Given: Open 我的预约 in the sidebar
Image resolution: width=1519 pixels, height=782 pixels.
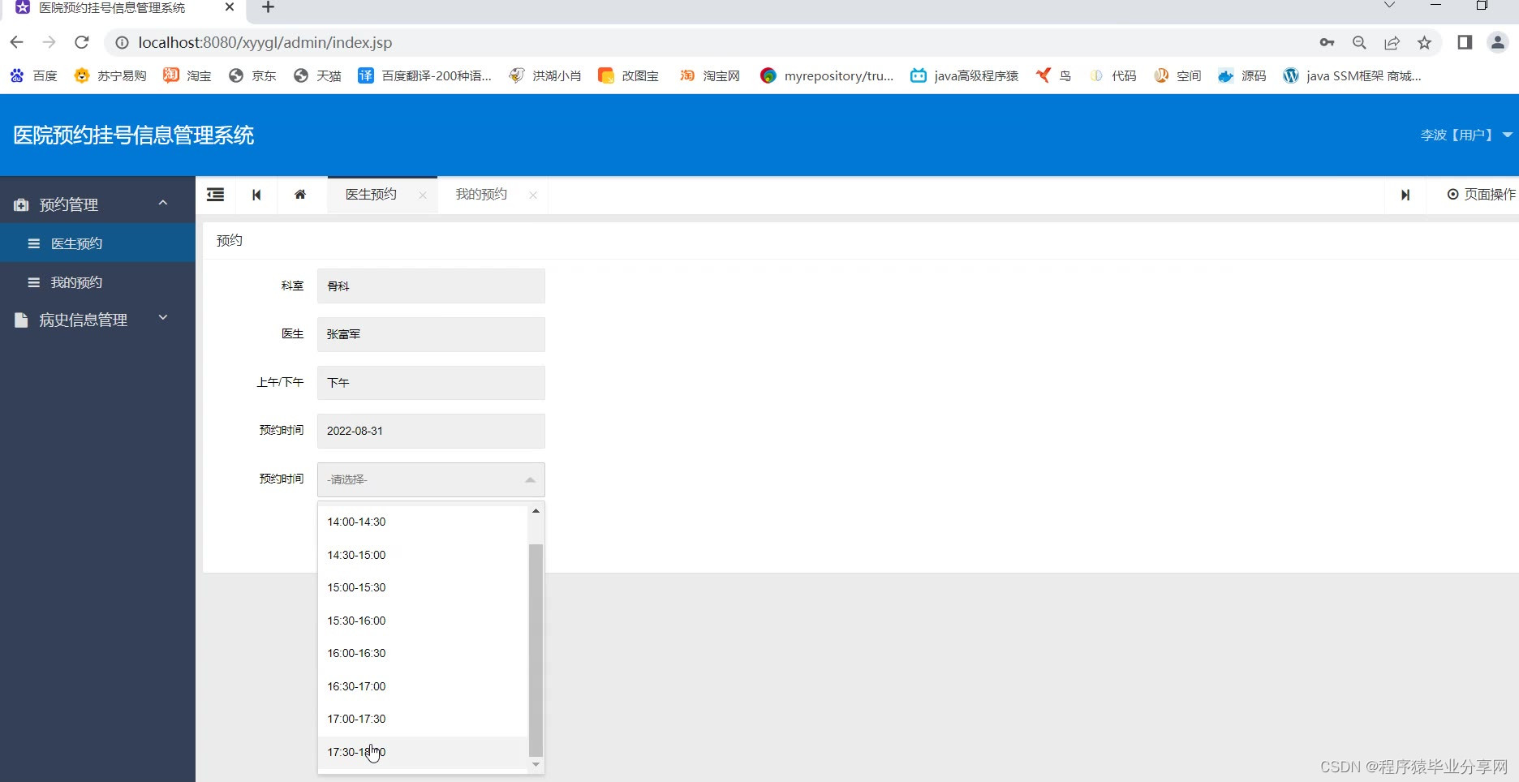Looking at the screenshot, I should click(x=97, y=282).
